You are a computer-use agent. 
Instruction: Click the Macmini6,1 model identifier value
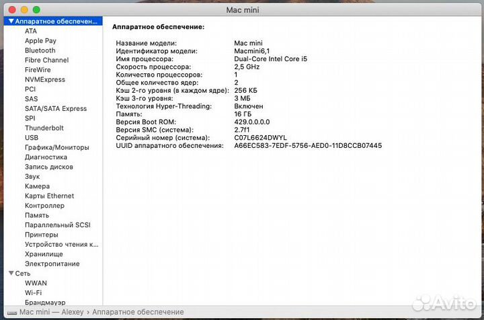[x=251, y=51]
